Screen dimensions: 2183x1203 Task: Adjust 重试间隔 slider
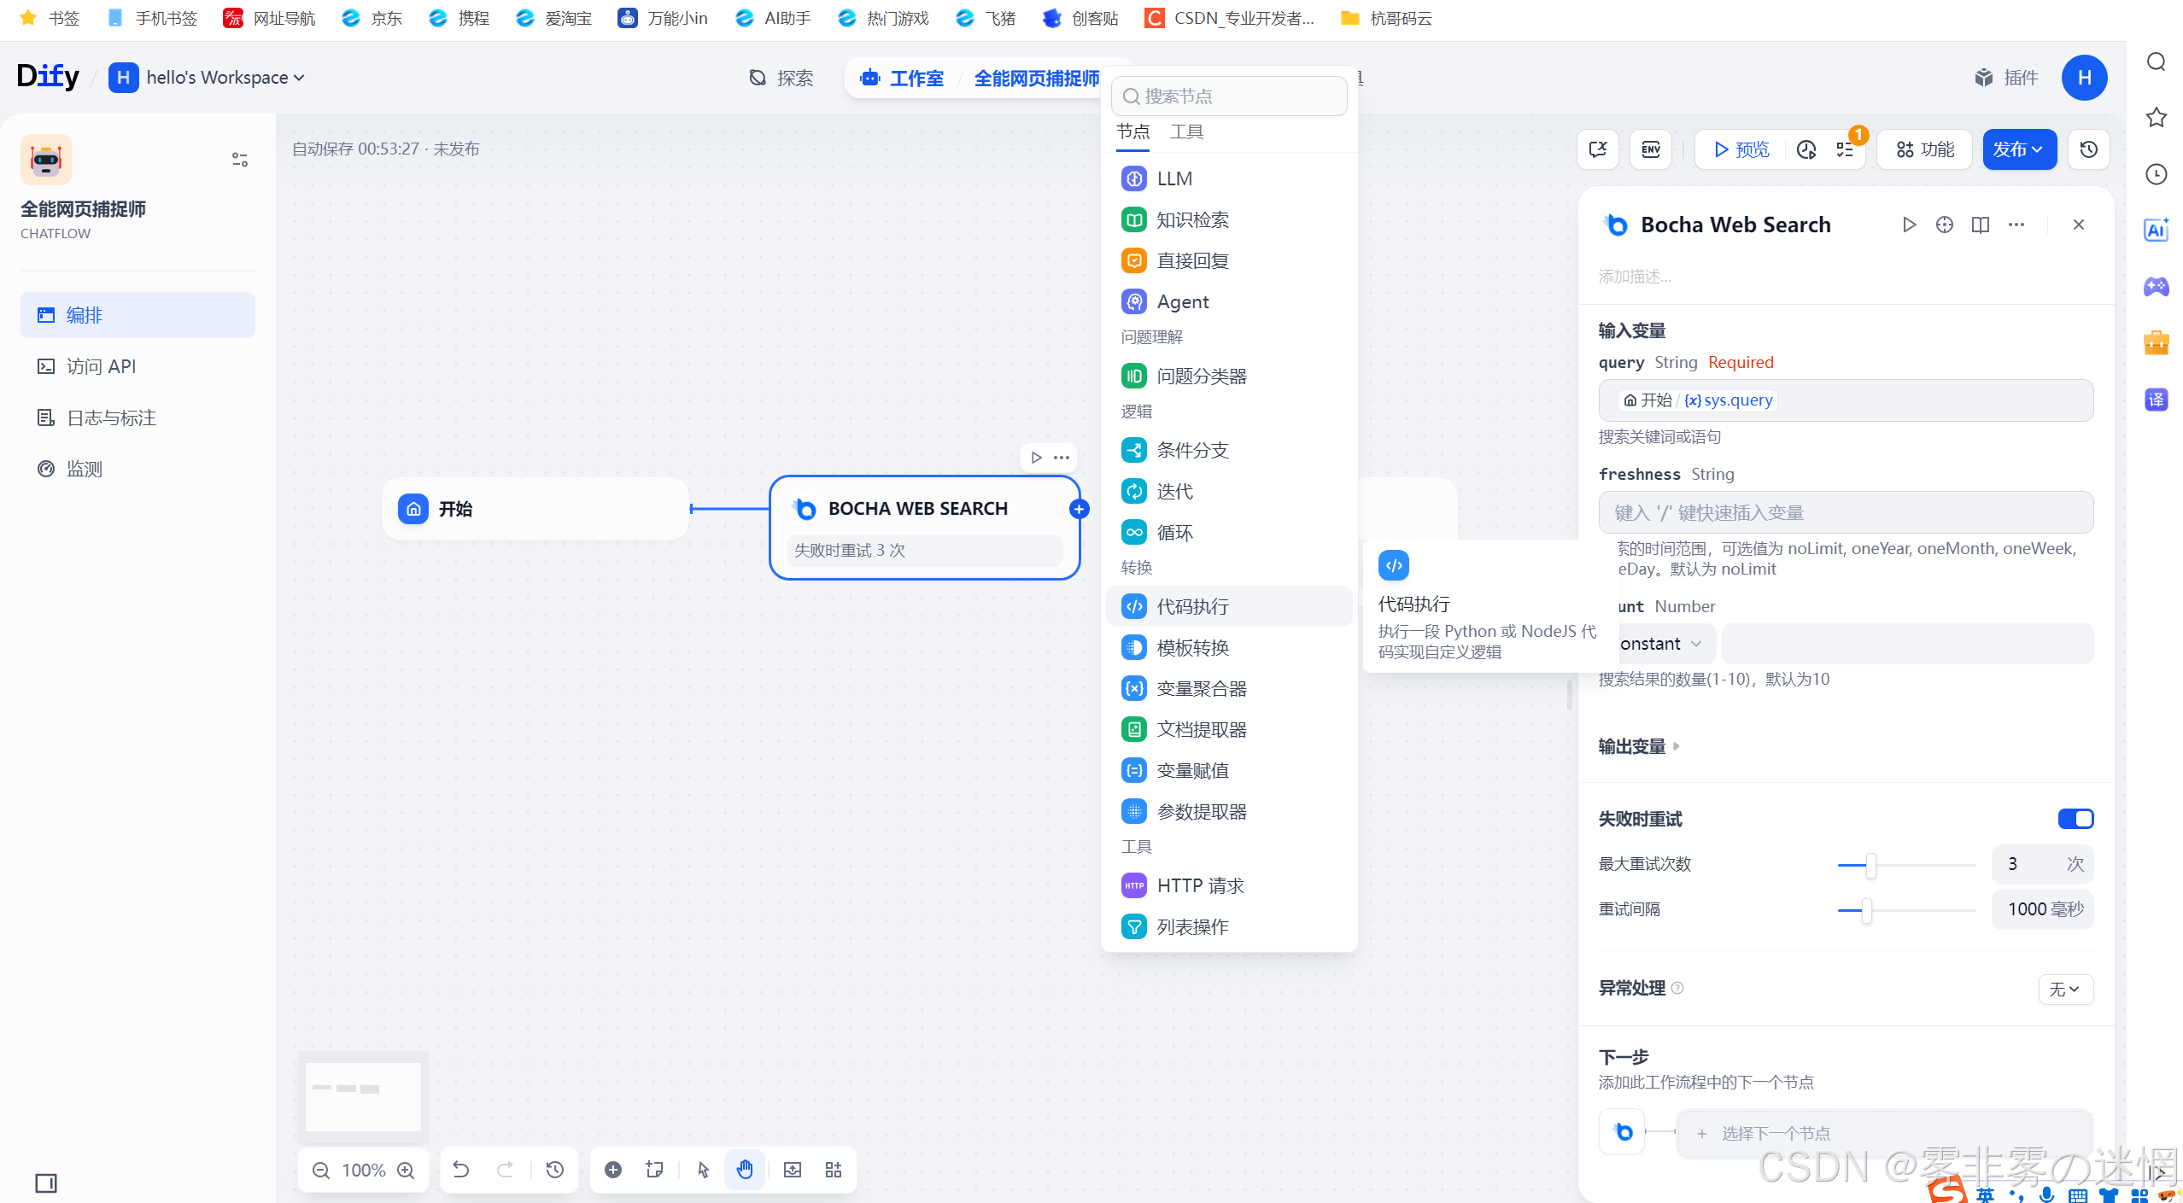(1866, 910)
